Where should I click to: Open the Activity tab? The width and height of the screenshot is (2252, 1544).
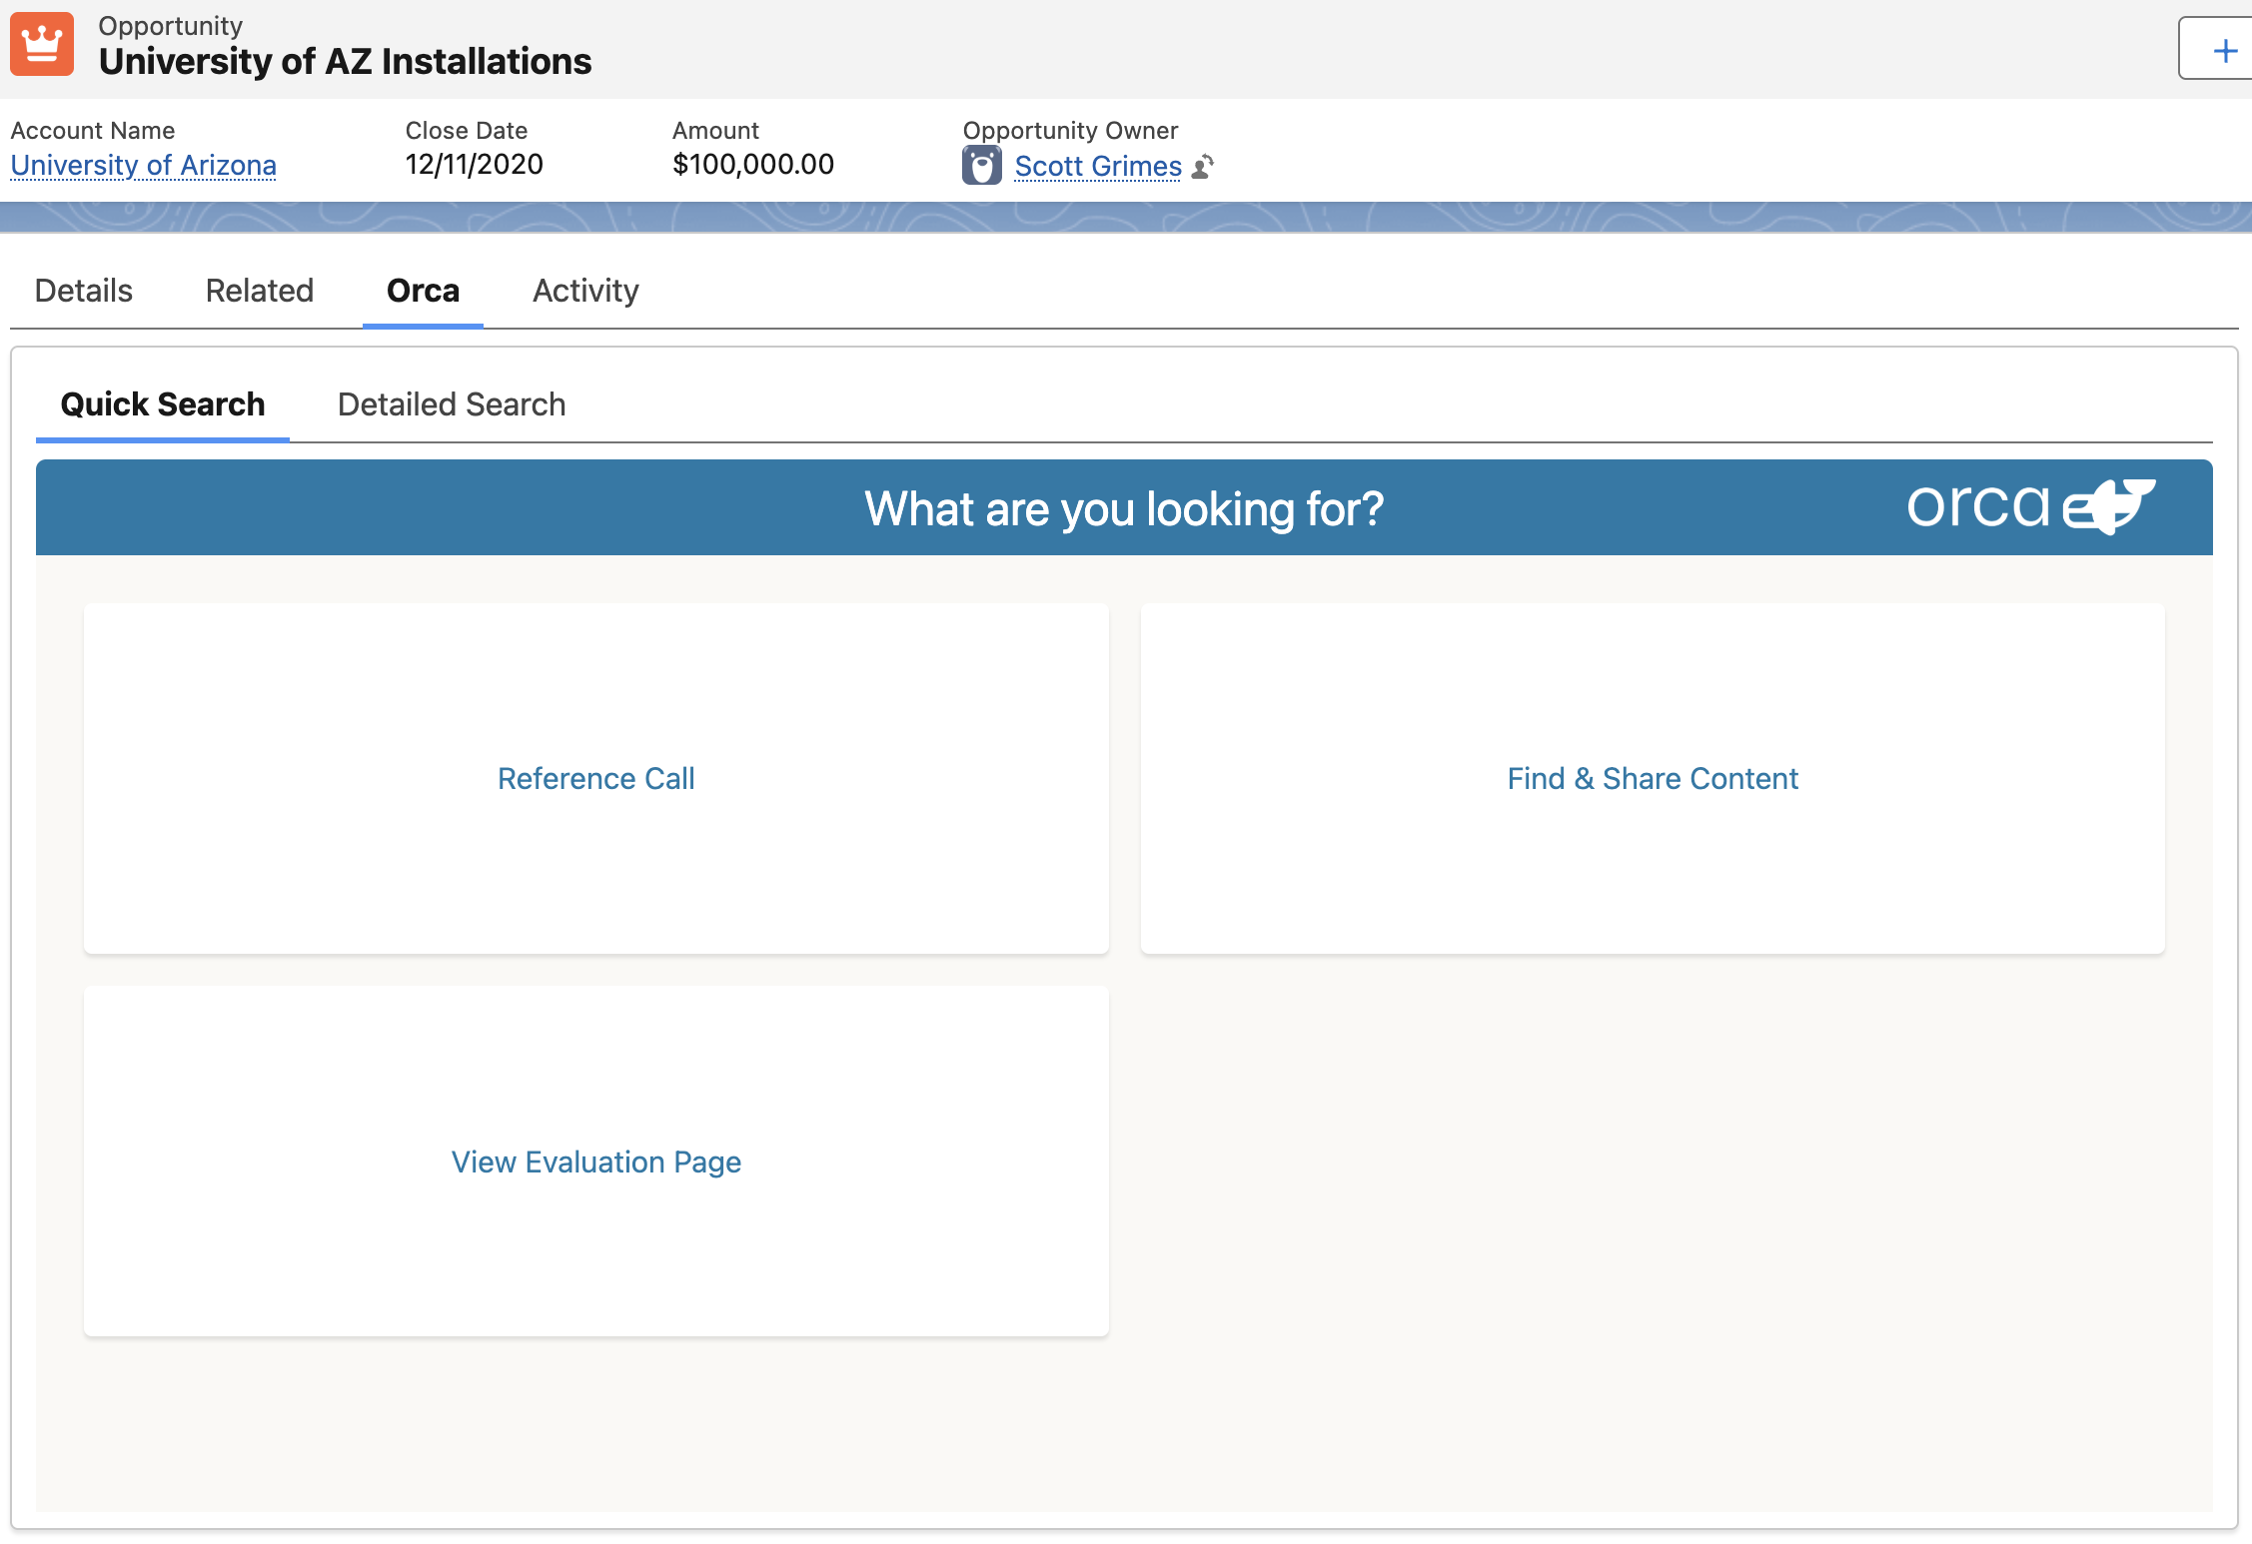(585, 291)
